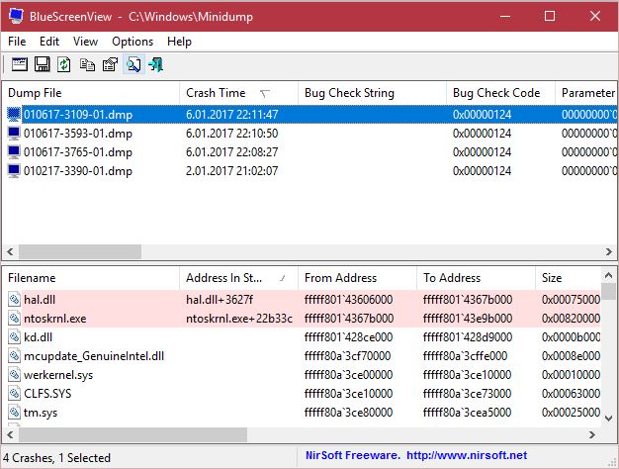The height and width of the screenshot is (469, 619).
Task: Click the upper pane horizontal scrollbar thumb
Action: coord(80,251)
